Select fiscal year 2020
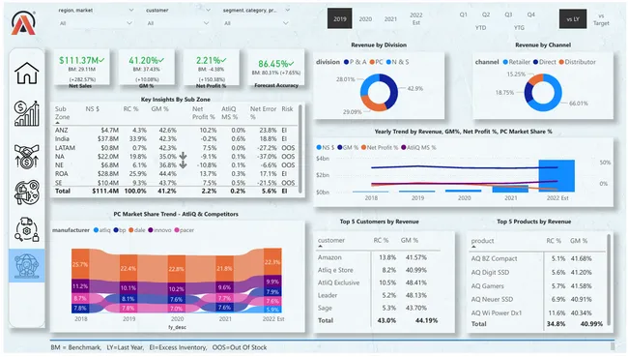 365,18
